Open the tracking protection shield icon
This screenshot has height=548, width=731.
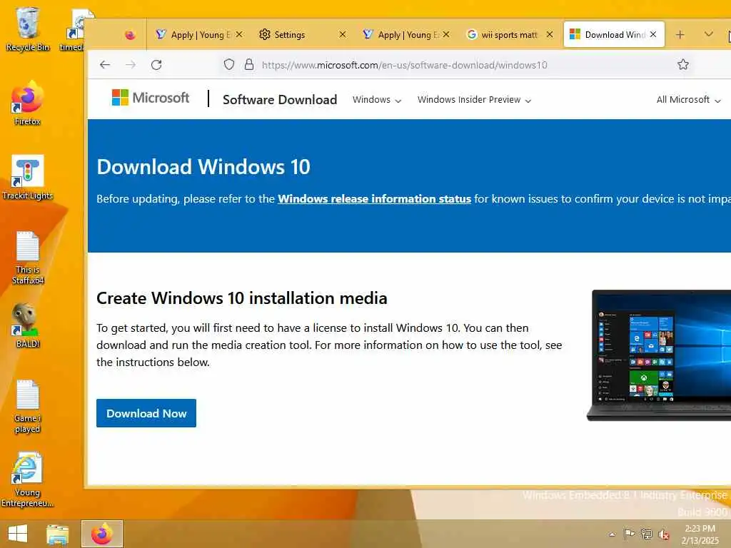(229, 65)
